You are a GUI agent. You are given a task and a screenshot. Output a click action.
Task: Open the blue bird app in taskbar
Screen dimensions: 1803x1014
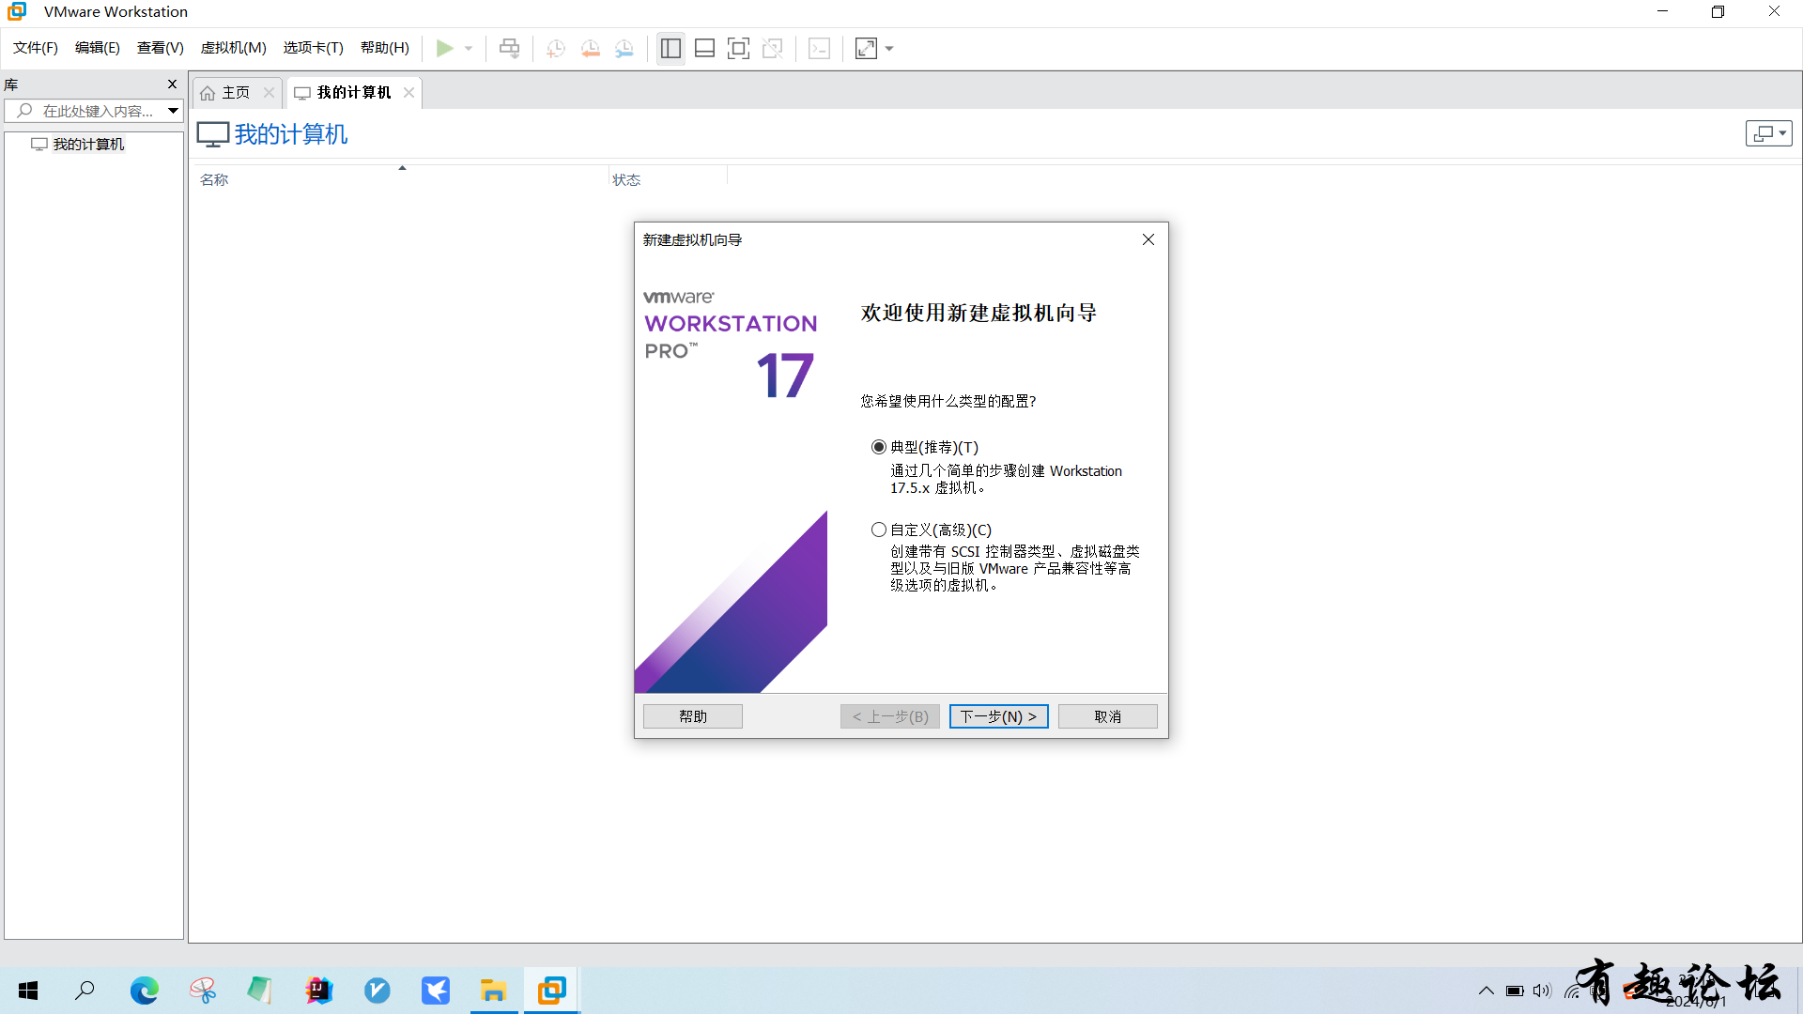pyautogui.click(x=436, y=990)
